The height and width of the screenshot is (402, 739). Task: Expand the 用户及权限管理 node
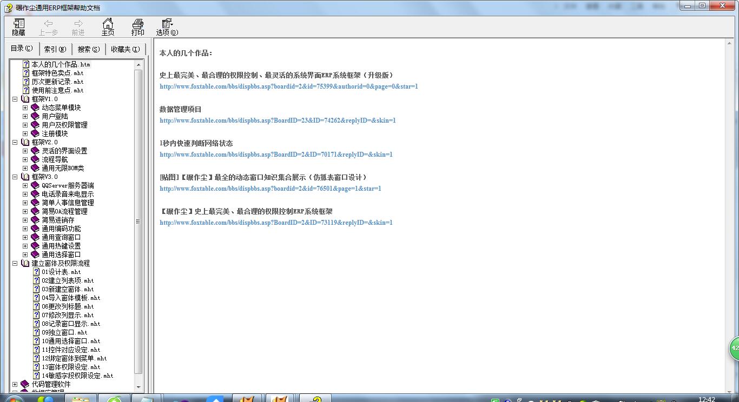(x=25, y=125)
